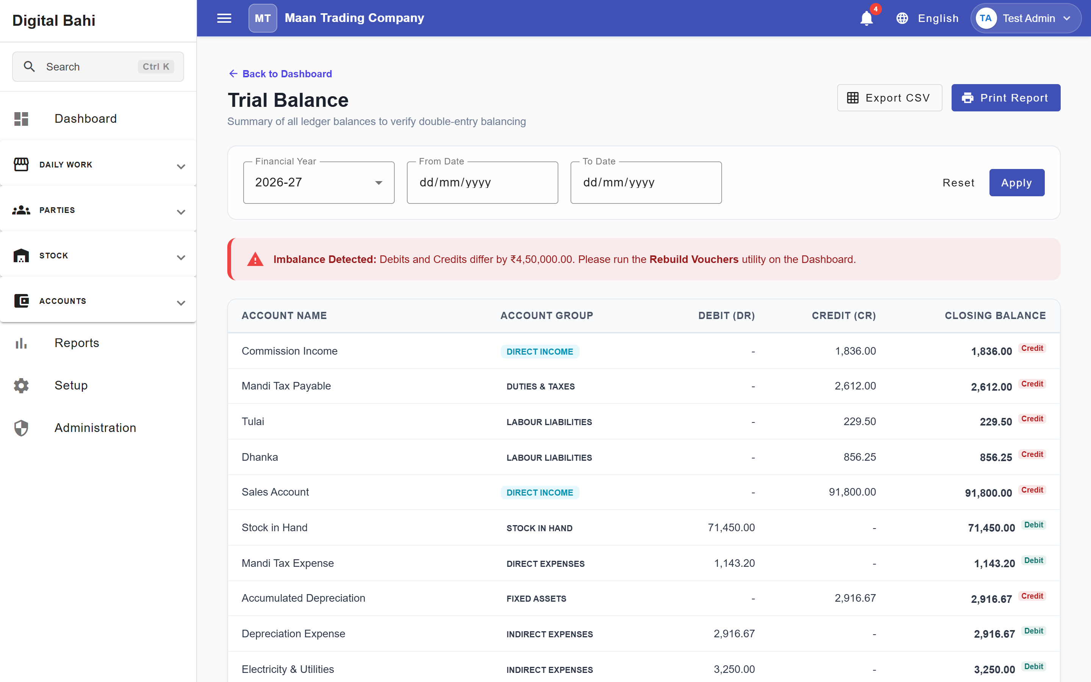Screen dimensions: 1091x682
Task: Click the Stock in Hand account name
Action: coord(275,528)
